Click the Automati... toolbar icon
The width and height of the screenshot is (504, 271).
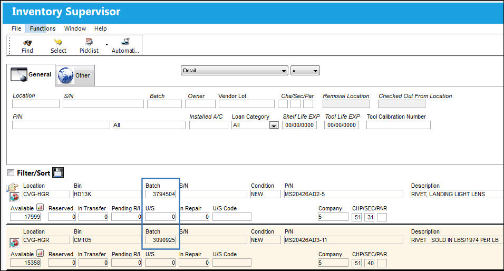click(125, 42)
